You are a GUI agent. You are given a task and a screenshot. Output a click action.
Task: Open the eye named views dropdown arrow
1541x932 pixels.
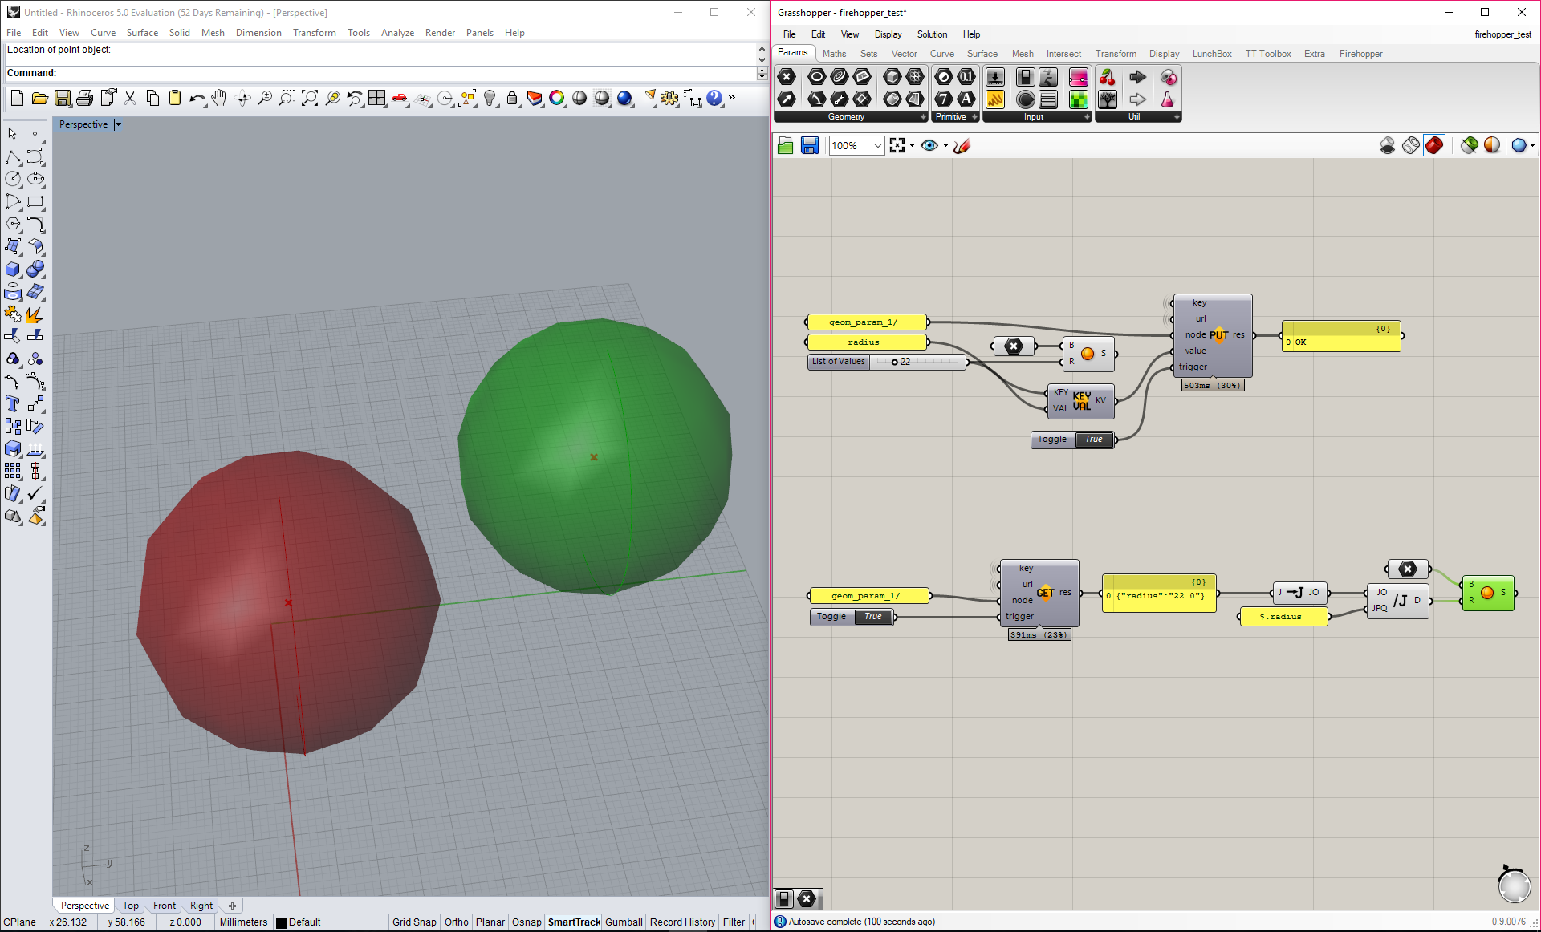pyautogui.click(x=945, y=146)
